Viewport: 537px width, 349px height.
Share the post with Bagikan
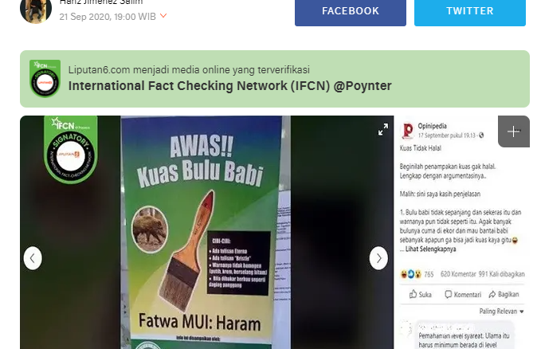pos(504,294)
